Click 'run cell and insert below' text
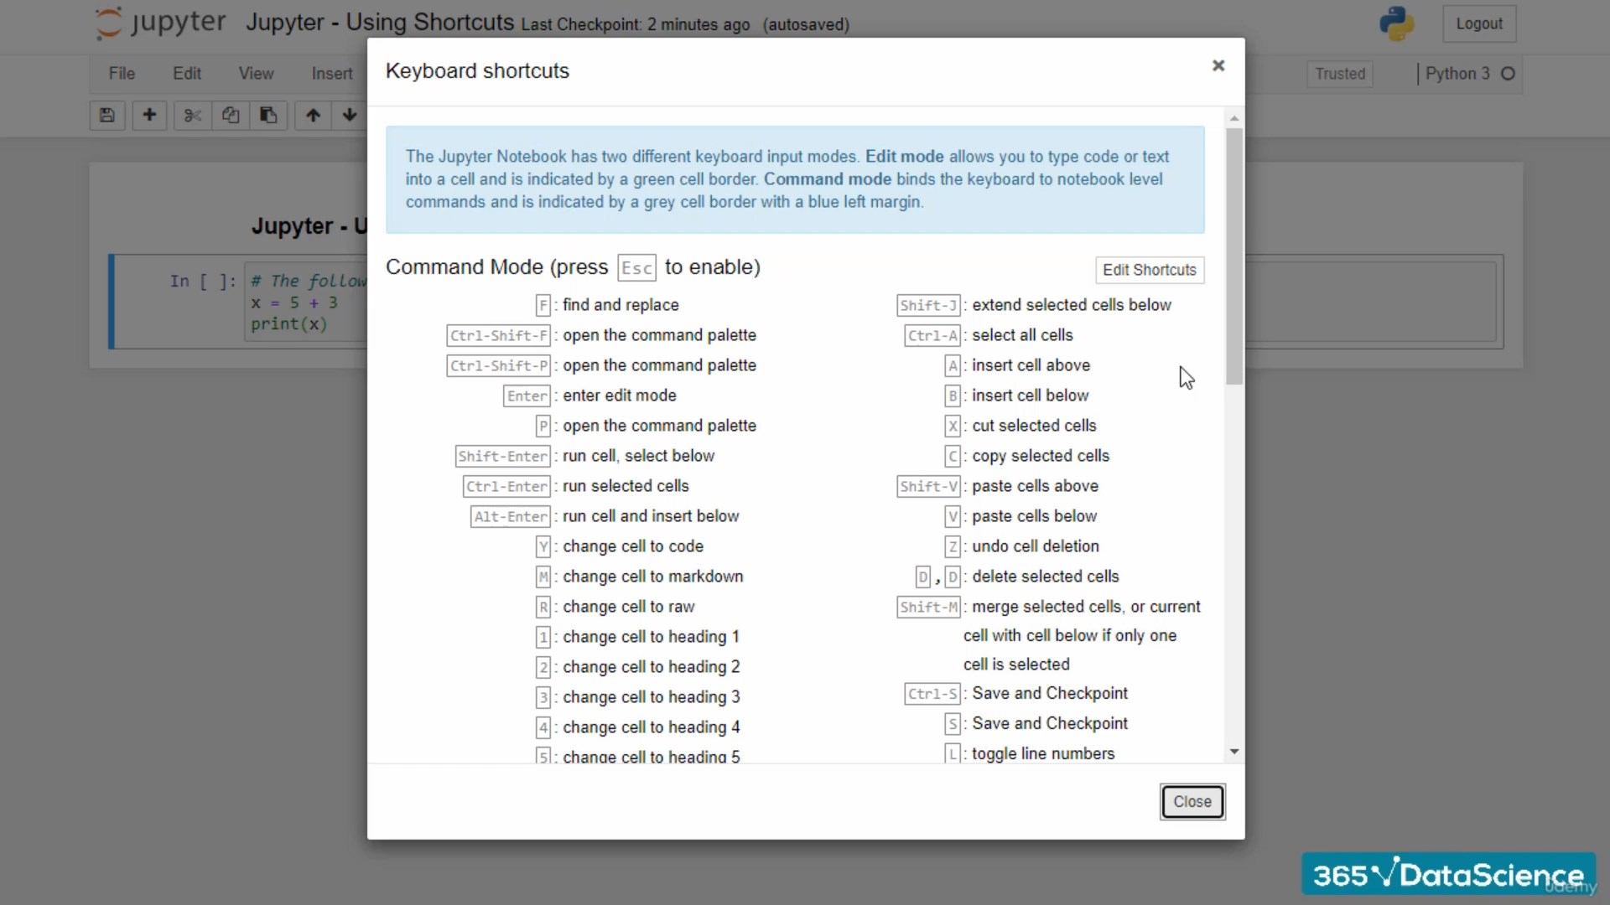 click(651, 516)
